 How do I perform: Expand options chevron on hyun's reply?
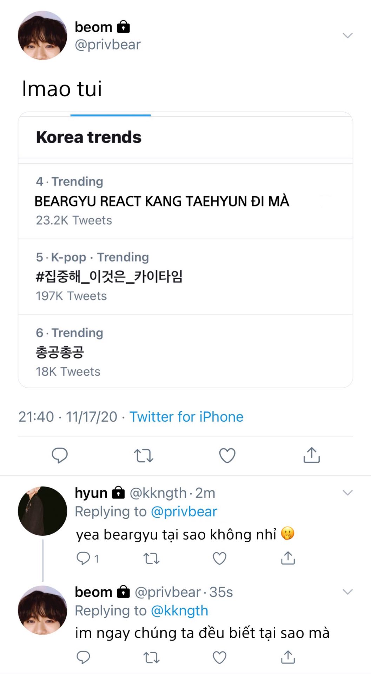(x=347, y=493)
